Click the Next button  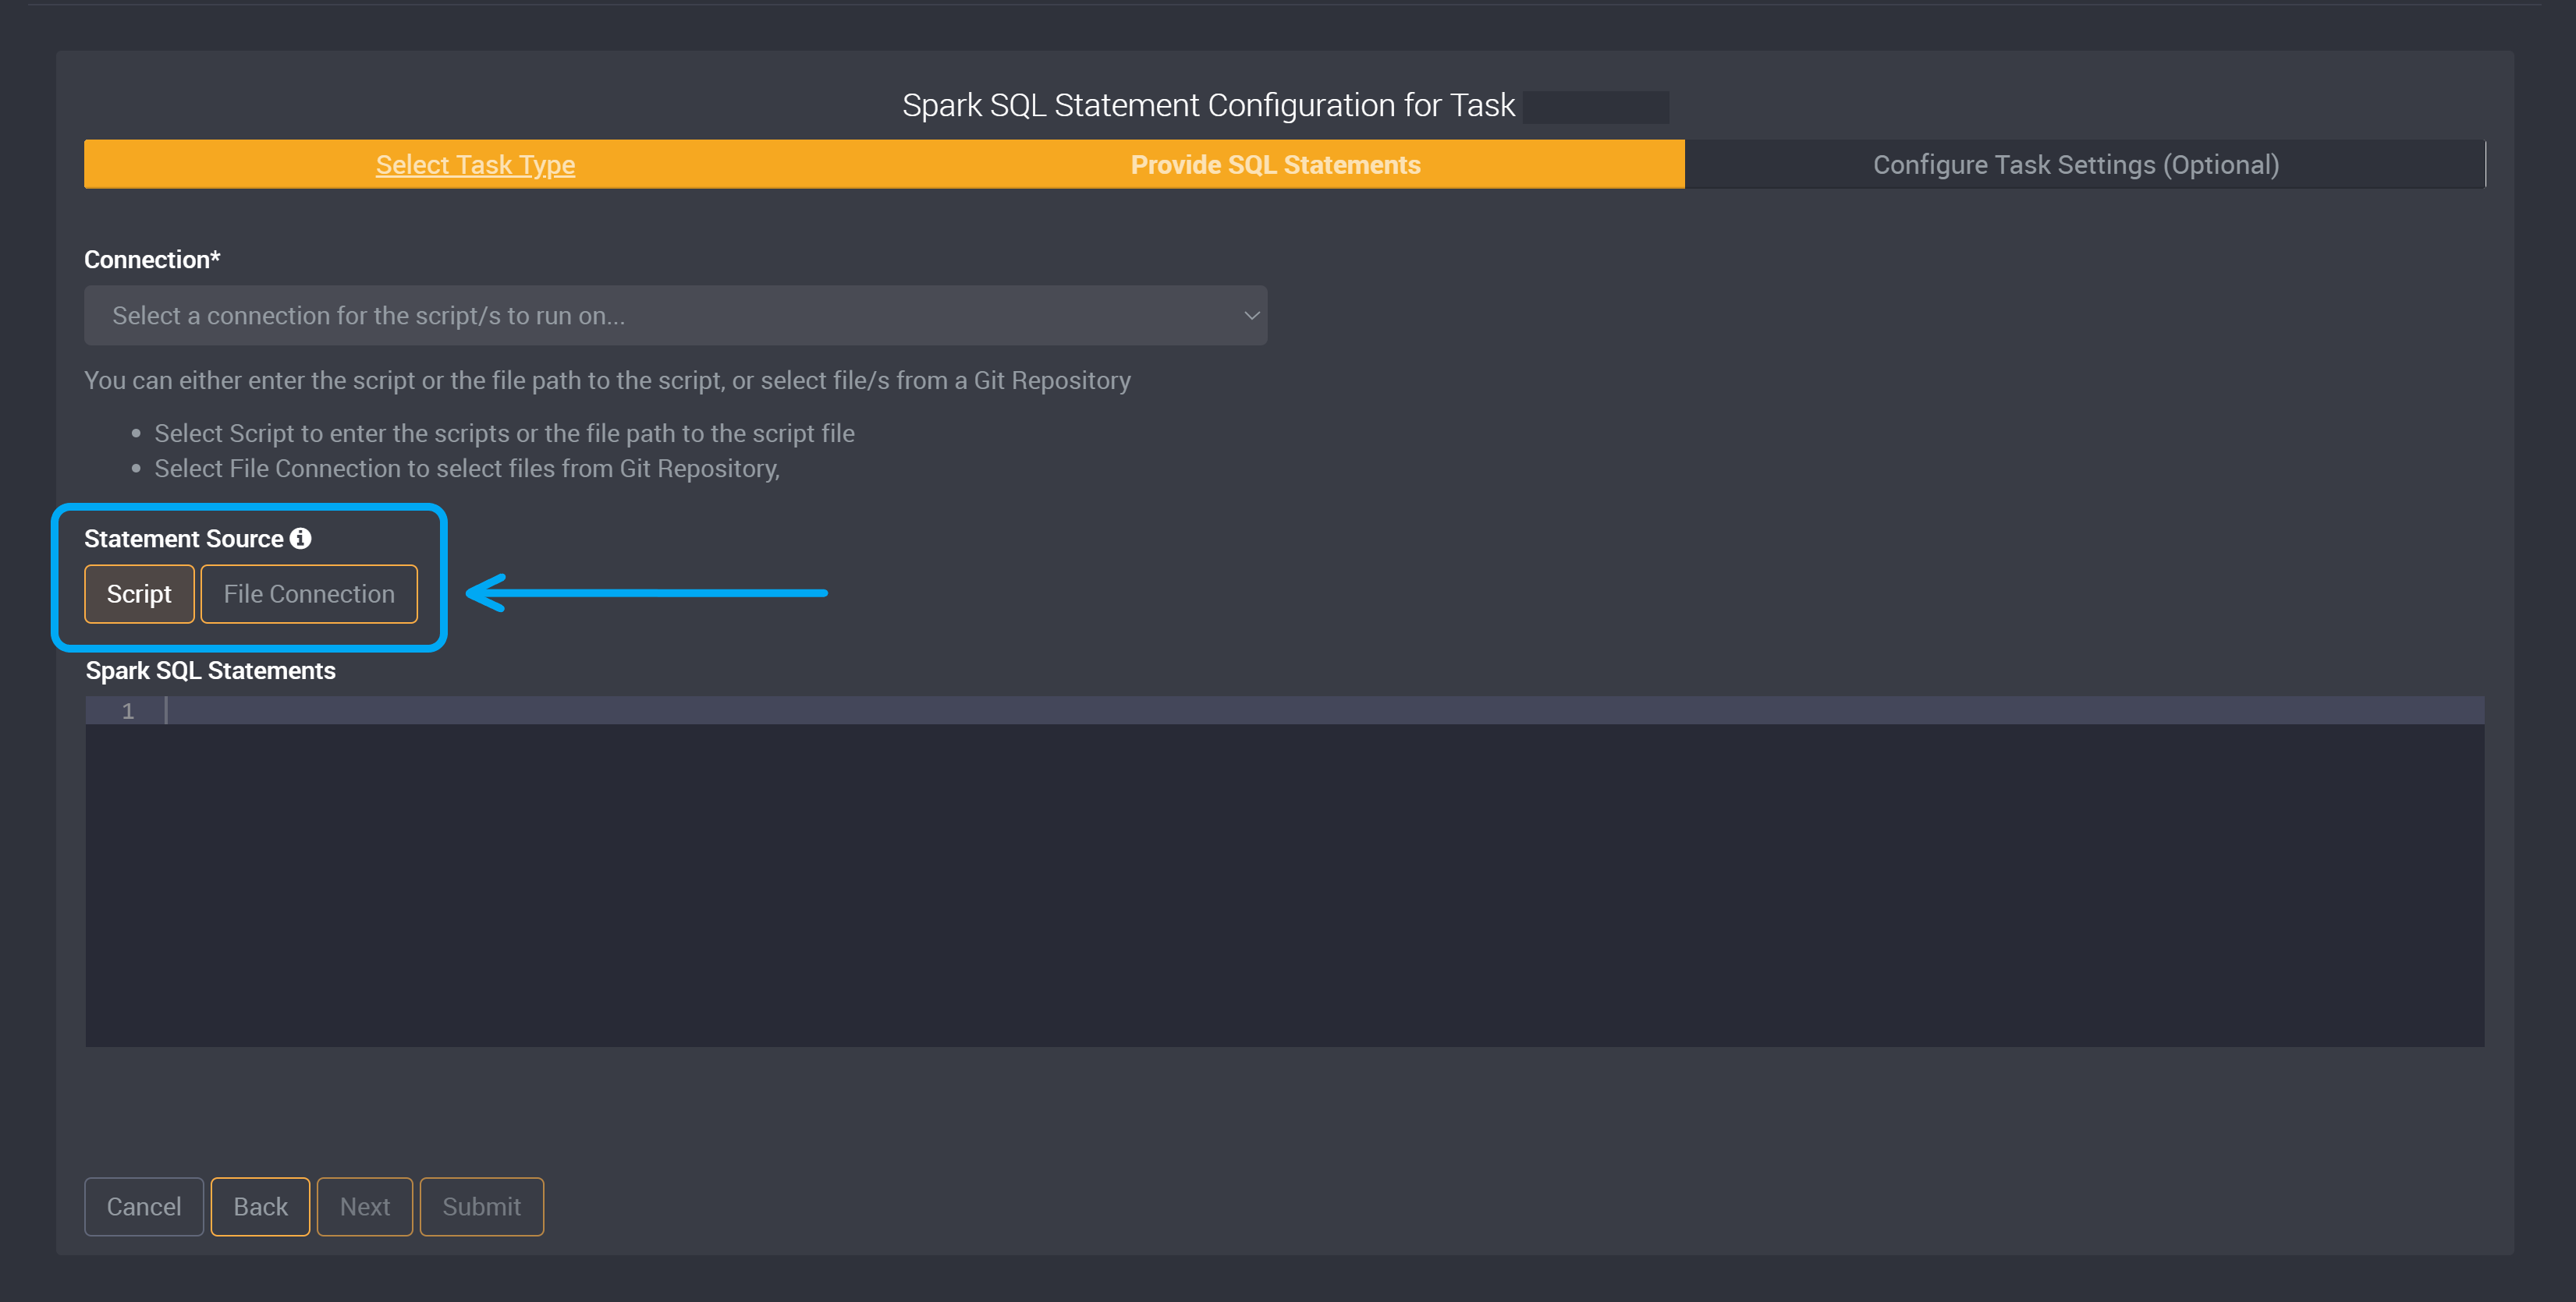[x=365, y=1207]
